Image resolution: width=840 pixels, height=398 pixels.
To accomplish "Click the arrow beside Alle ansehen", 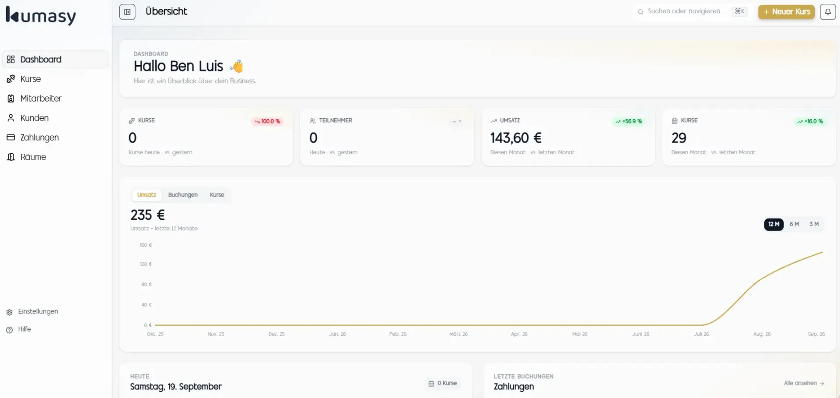I will pyautogui.click(x=822, y=384).
